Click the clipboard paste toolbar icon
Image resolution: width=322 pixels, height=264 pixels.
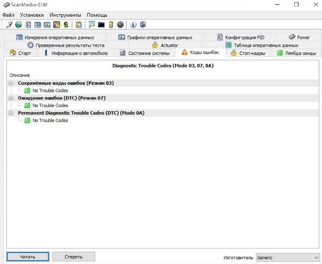79,25
